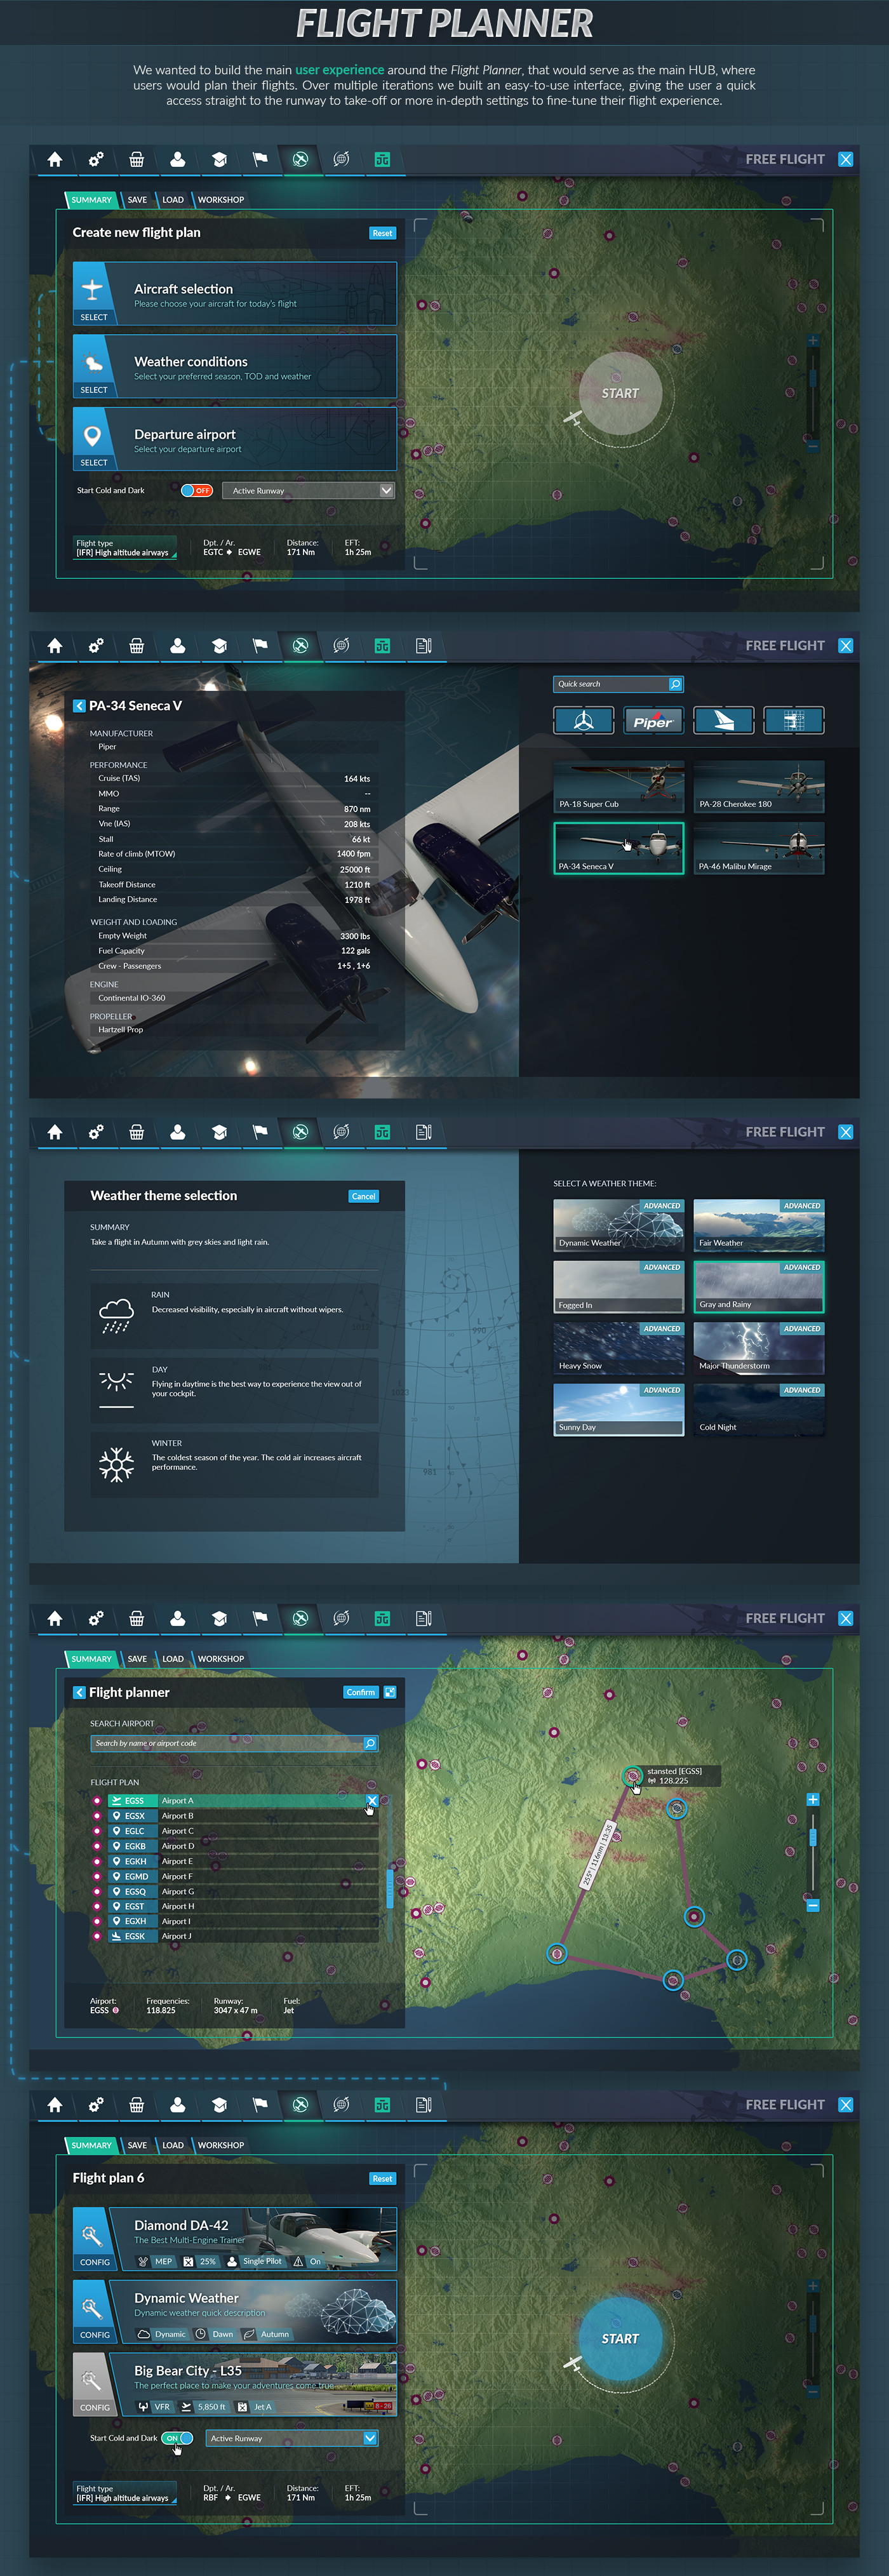Open pilot profile icon above 'Create new flight plan'

(x=178, y=160)
